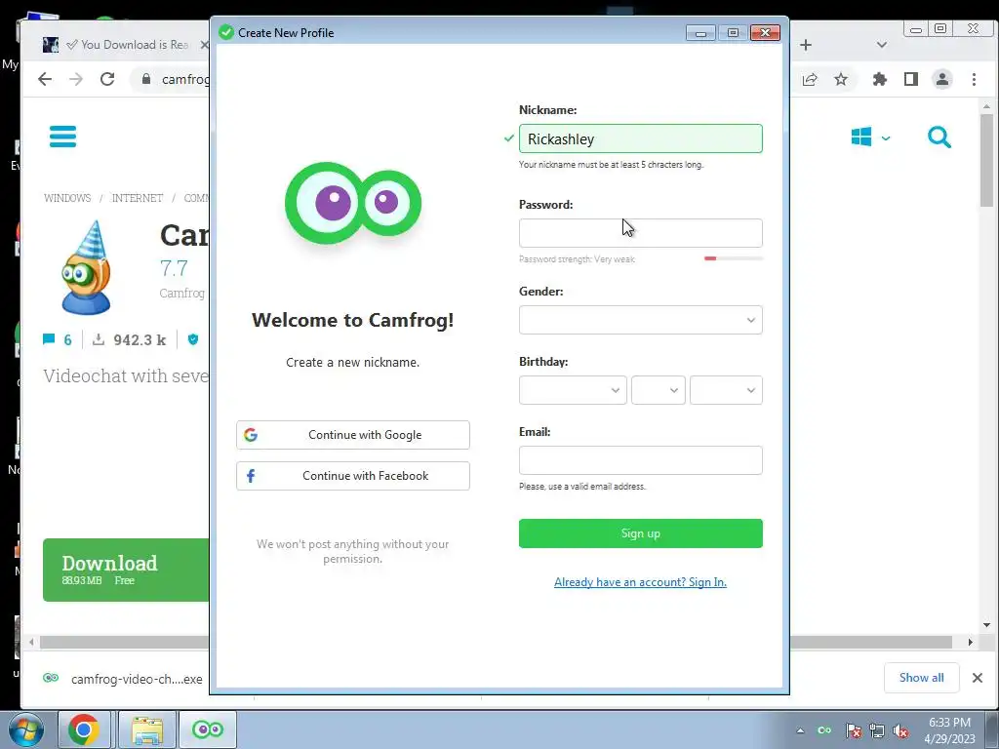This screenshot has width=999, height=749.
Task: Expand the platform selector chevron beside Windows logo
Action: [x=886, y=138]
